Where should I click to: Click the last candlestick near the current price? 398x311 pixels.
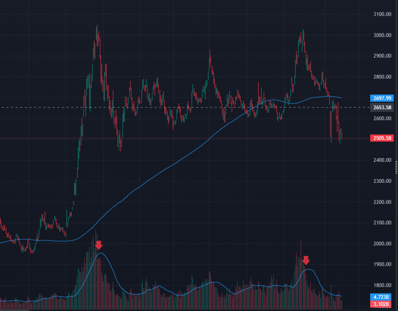[x=341, y=136]
